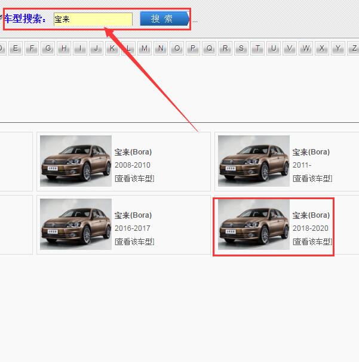Click 查看该车型 link for 2016-2017 宝来
Screen dimensions: 359x362
(134, 242)
